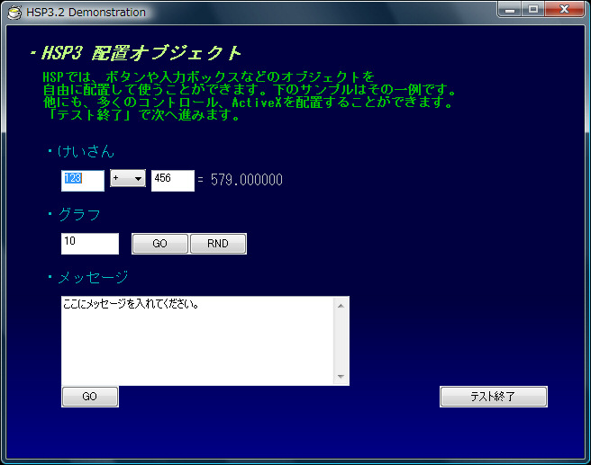Close the HSP3.2 Demonstration window
The width and height of the screenshot is (591, 465).
[x=564, y=9]
